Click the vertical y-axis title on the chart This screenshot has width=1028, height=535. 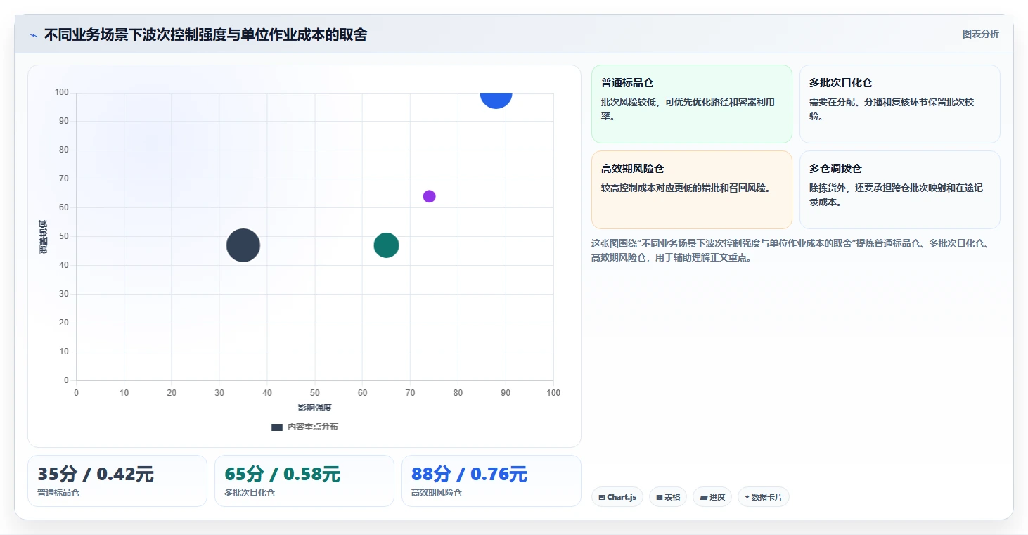coord(44,236)
